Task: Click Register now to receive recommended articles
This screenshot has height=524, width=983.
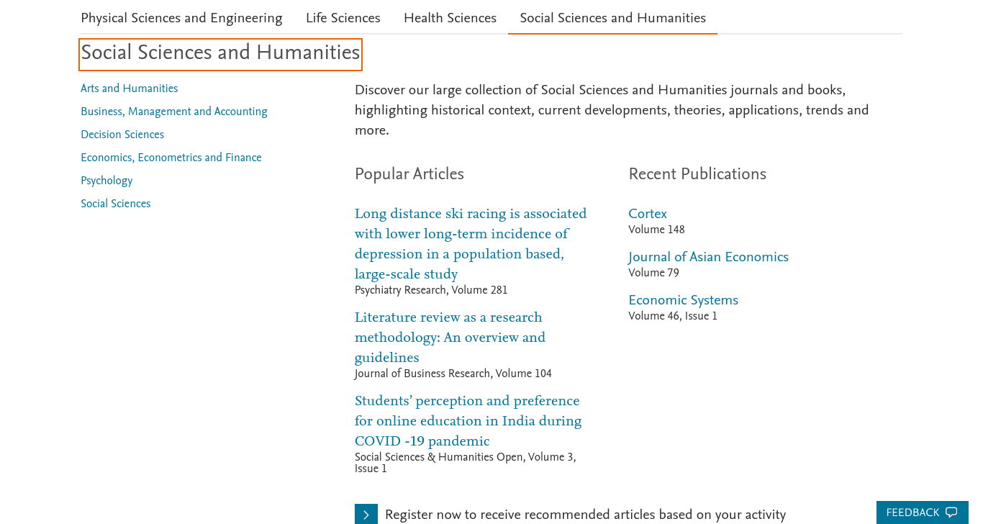Action: 585,515
